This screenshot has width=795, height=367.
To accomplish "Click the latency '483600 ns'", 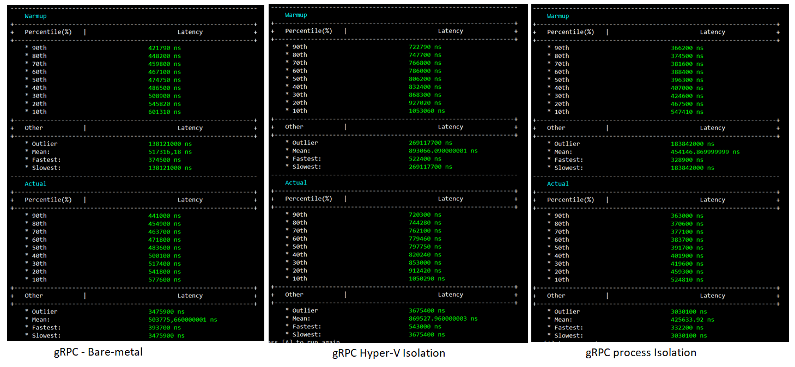I will coord(165,248).
